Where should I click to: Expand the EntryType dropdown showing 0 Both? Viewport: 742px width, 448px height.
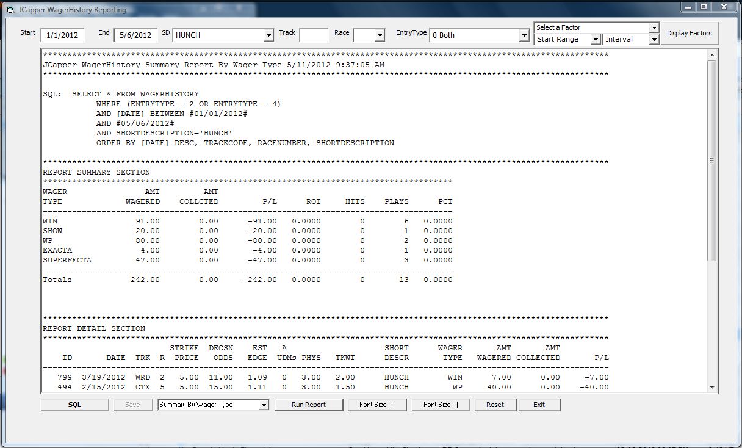524,35
